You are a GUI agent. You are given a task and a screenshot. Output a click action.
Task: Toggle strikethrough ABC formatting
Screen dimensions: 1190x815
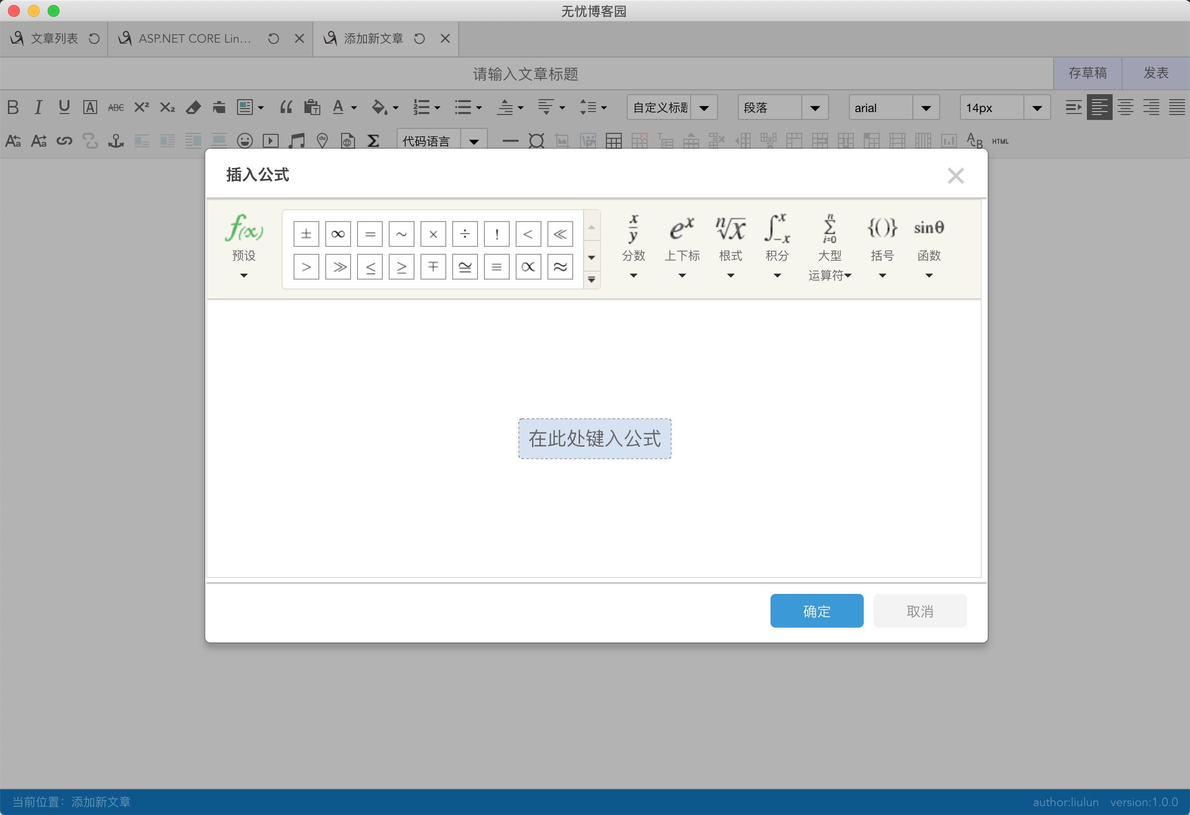point(116,108)
